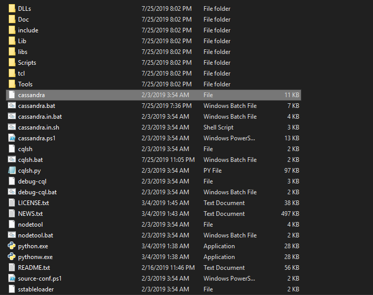
Task: Click the 97 KB size of cqlsh.py
Action: tap(292, 171)
